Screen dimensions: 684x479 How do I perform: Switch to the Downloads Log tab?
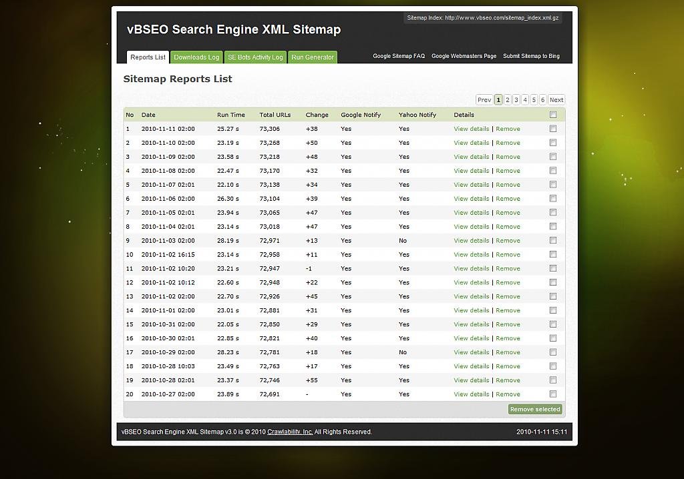196,57
